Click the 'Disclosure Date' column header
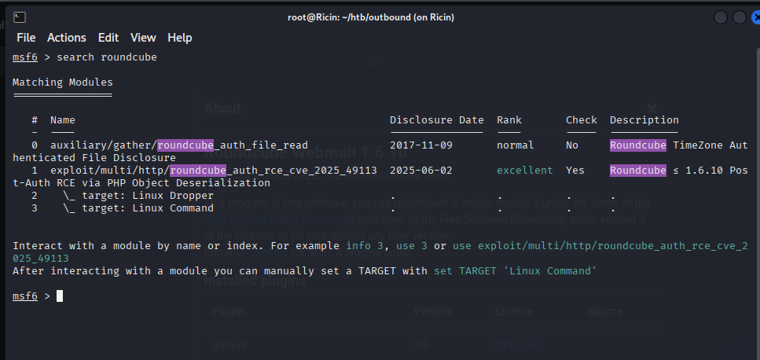Screen dimensions: 760x360 pos(437,120)
